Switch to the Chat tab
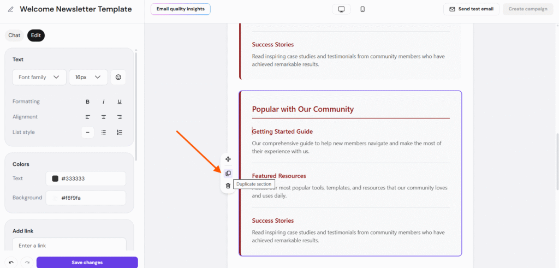559x268 pixels. pyautogui.click(x=14, y=35)
